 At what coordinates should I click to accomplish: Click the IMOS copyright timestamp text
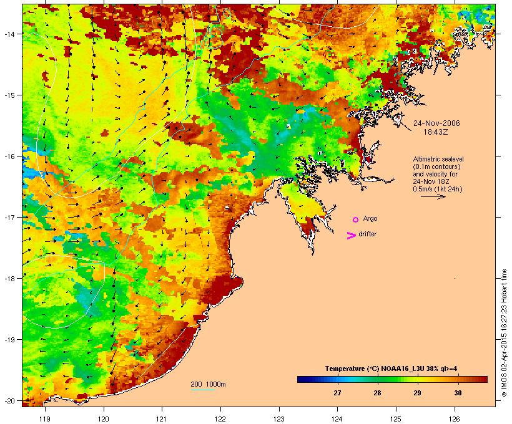[x=504, y=333]
